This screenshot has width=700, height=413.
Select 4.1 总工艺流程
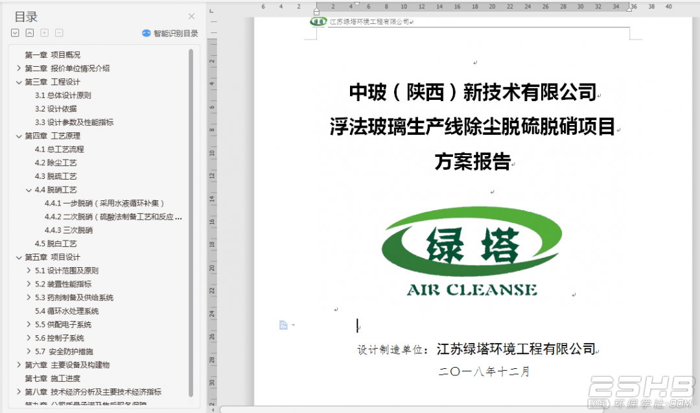click(x=60, y=150)
